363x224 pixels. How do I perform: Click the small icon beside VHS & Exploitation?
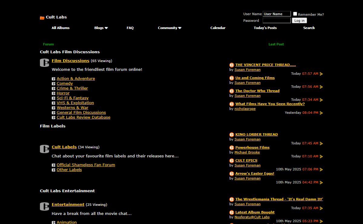point(54,103)
